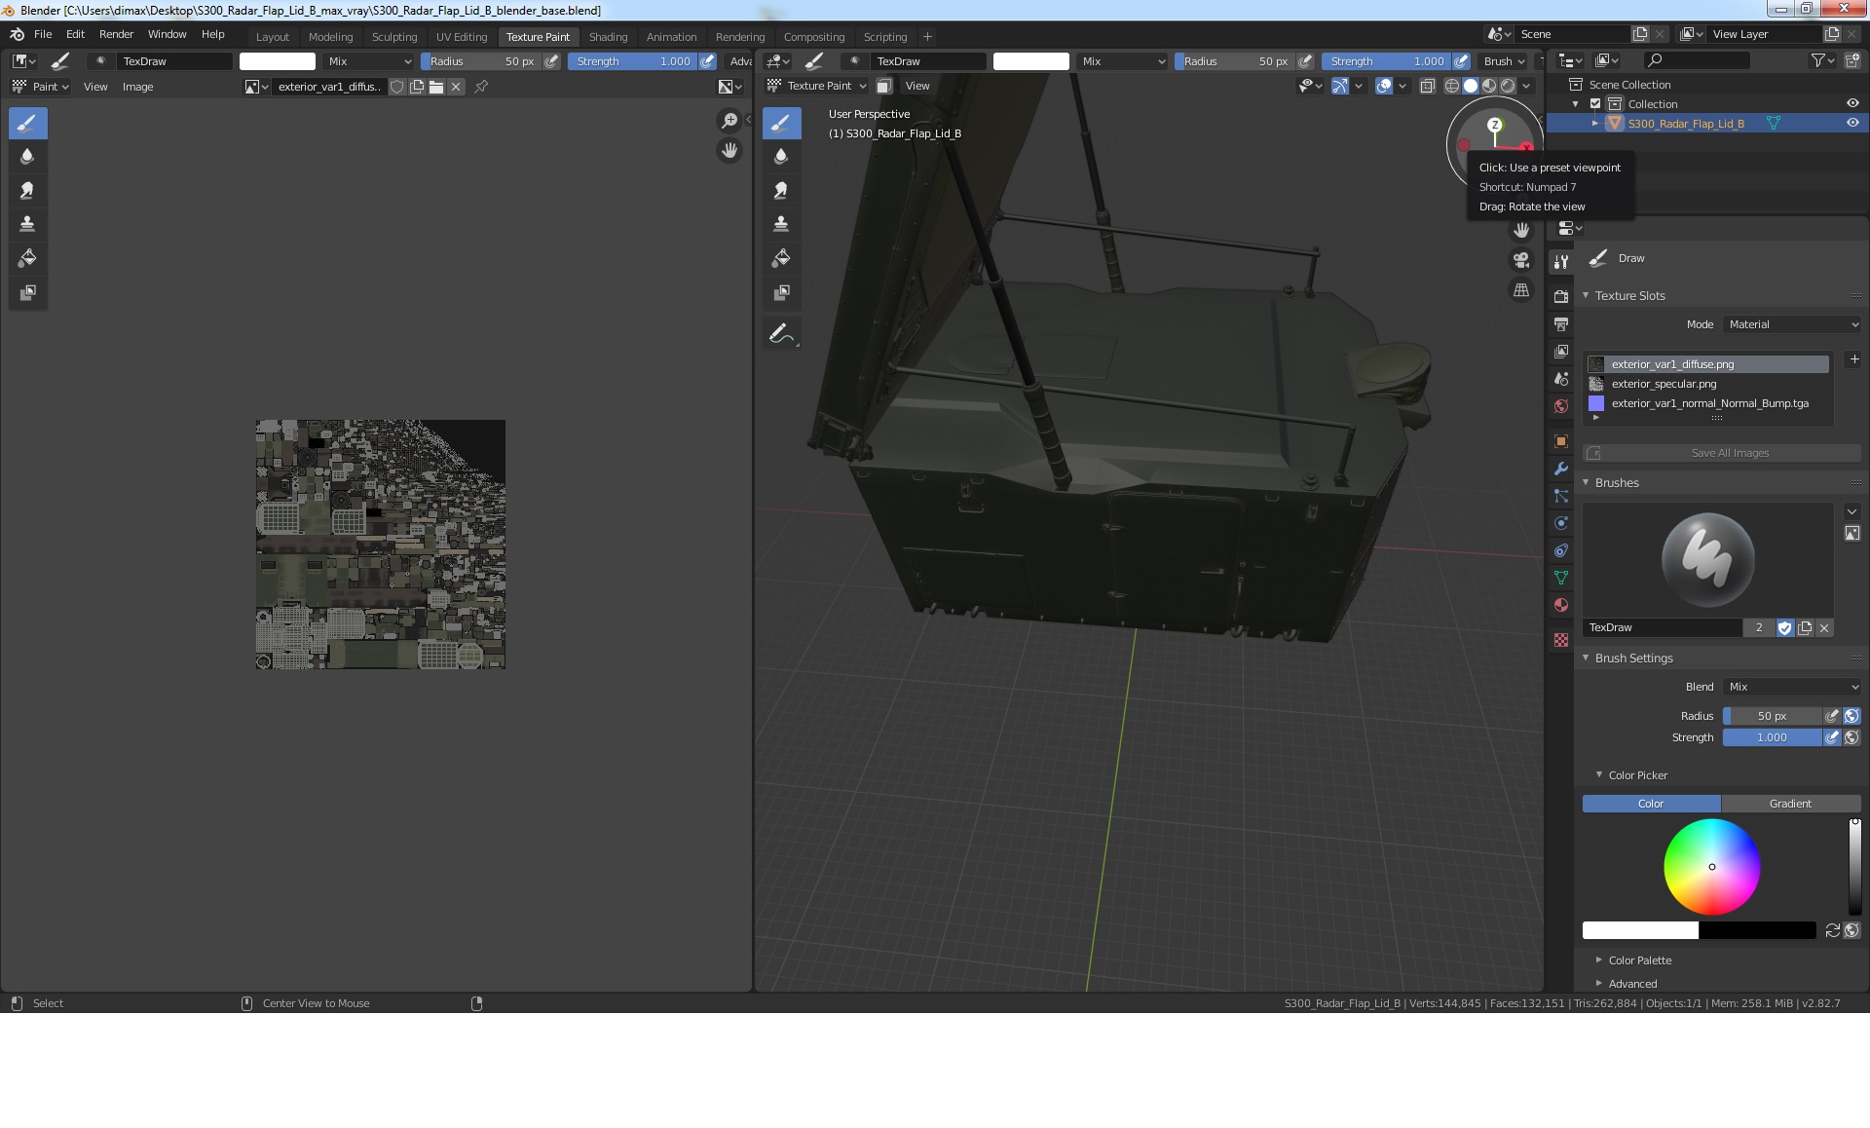
Task: Open Sculpting workspace tab
Action: tap(394, 37)
